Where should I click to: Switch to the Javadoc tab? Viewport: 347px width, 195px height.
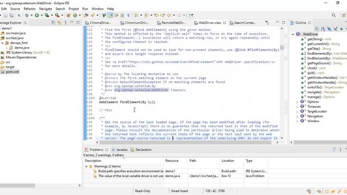pyautogui.click(x=120, y=149)
